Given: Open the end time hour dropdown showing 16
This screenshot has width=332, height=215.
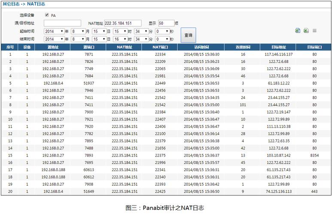Looking at the screenshot, I should [120, 39].
